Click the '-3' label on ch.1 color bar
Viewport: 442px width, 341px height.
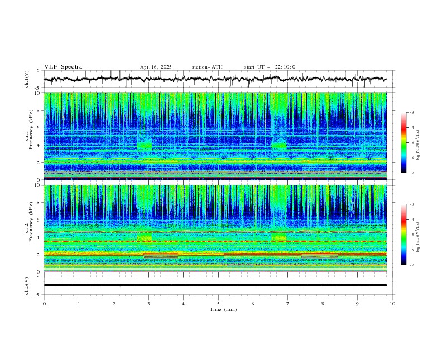pyautogui.click(x=412, y=112)
